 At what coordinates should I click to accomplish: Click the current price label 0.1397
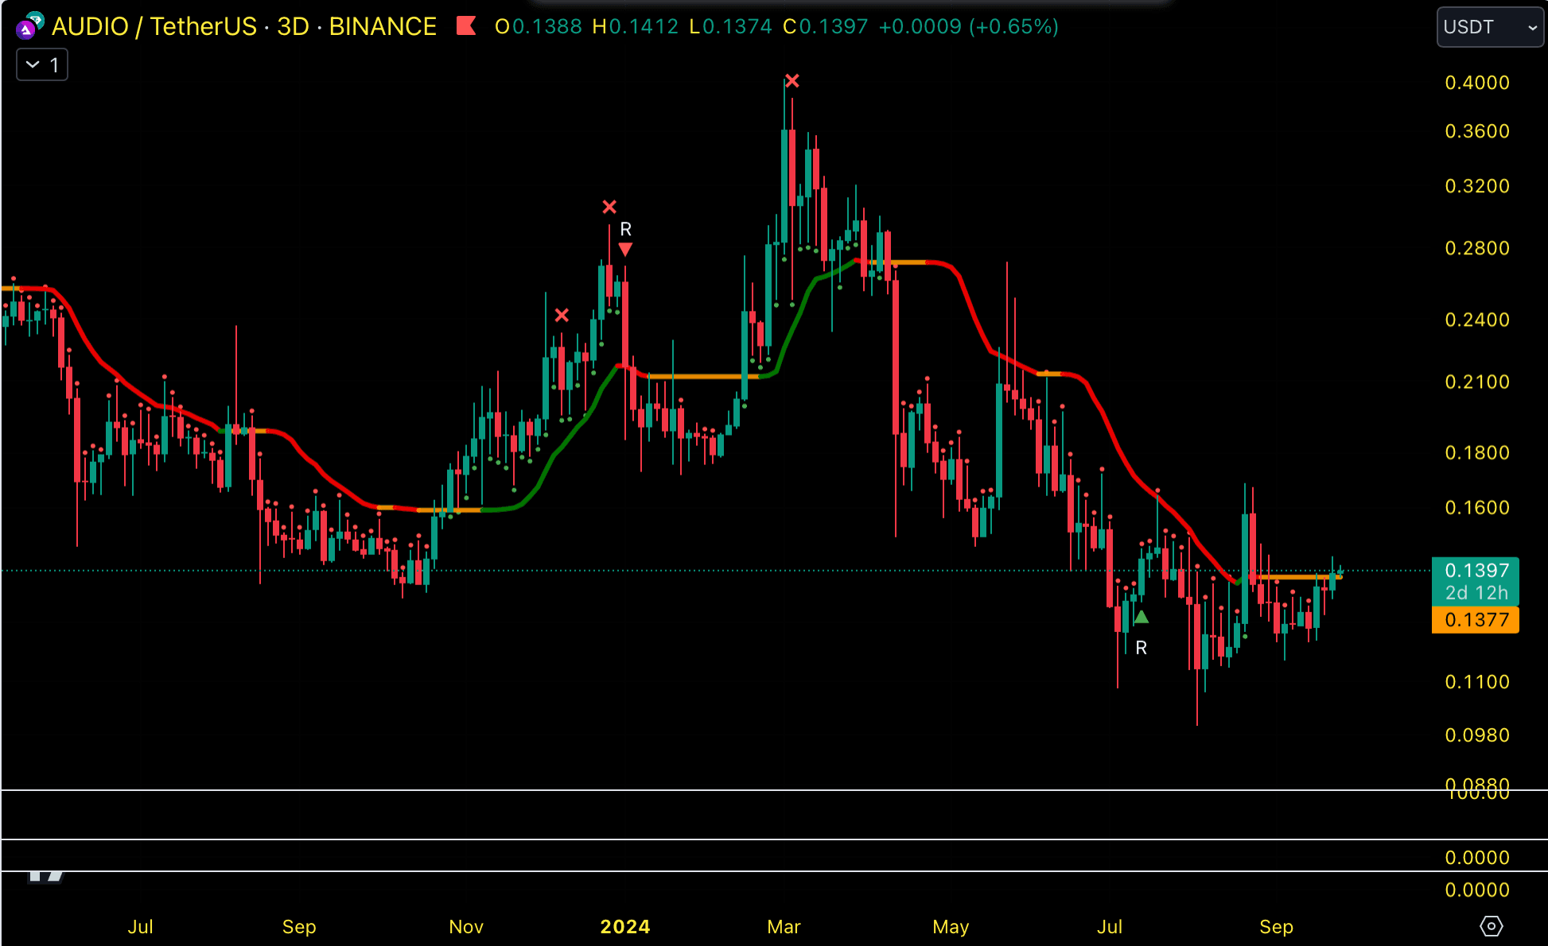(x=1476, y=570)
